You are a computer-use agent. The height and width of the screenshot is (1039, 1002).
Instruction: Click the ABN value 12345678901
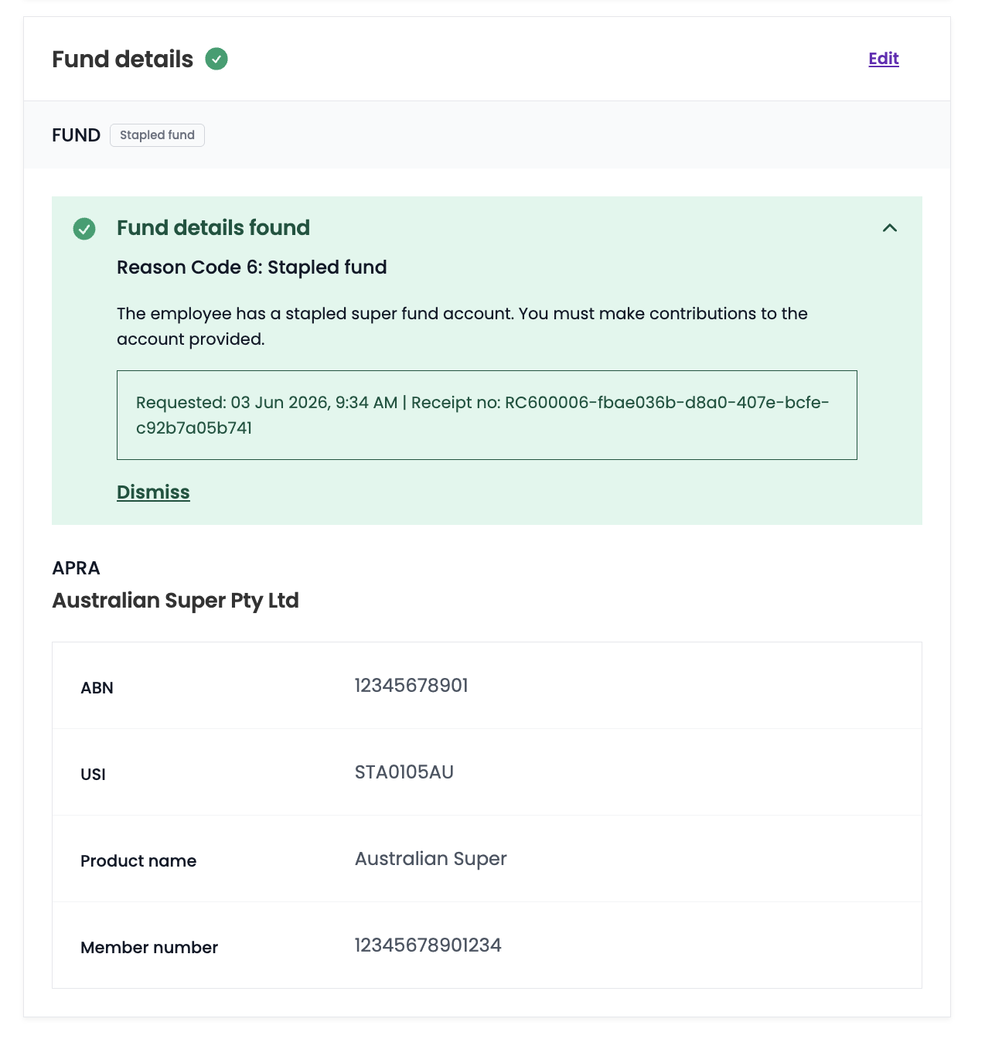[x=411, y=686]
